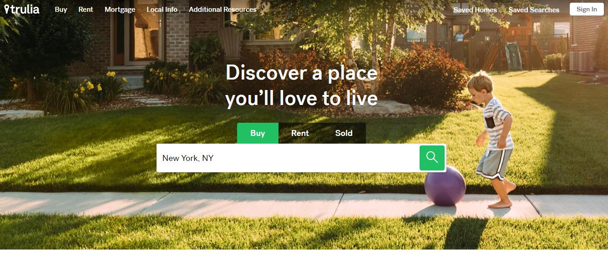This screenshot has width=608, height=260.
Task: Switch to the Sold search tab
Action: click(x=344, y=133)
